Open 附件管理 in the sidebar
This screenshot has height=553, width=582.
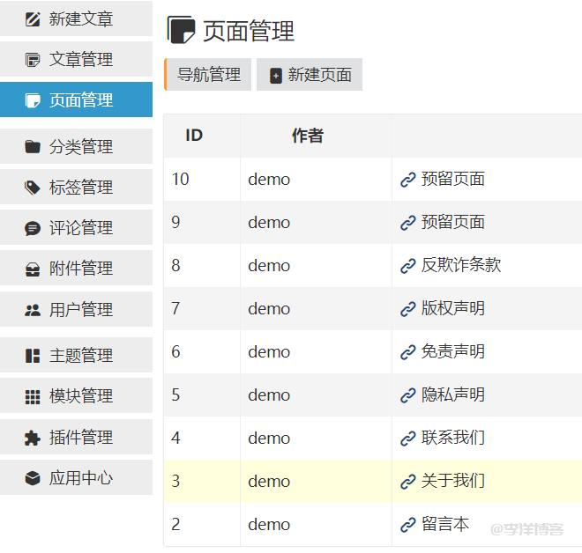click(x=79, y=269)
